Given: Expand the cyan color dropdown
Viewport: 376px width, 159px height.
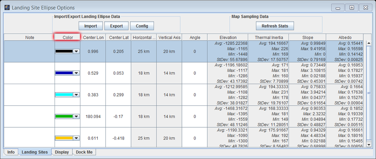Looking at the screenshot, I should [x=76, y=95].
